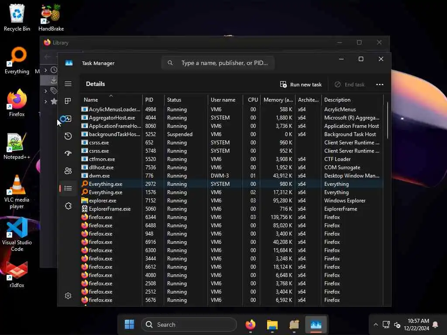Open App history page in sidebar
This screenshot has height=335, width=447.
[x=68, y=136]
